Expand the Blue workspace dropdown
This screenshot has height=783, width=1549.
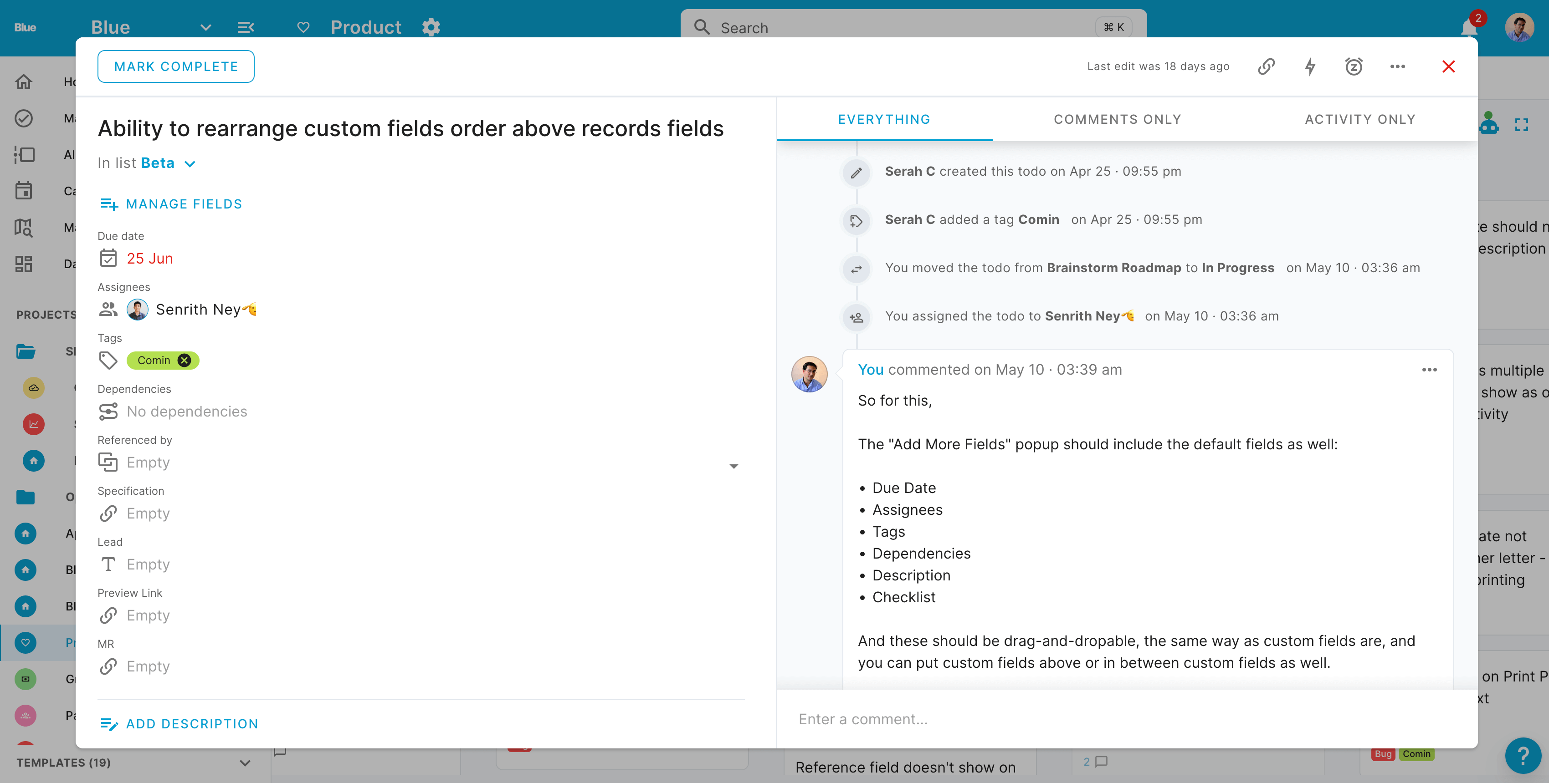pyautogui.click(x=205, y=28)
